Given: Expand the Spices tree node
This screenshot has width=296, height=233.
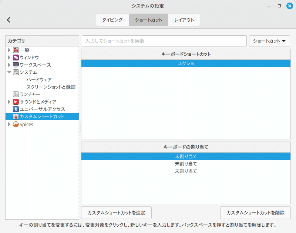Looking at the screenshot, I should 9,124.
